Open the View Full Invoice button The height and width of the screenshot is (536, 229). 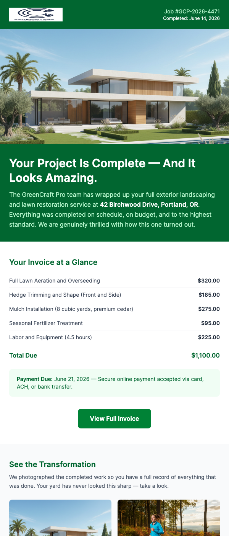point(114,418)
